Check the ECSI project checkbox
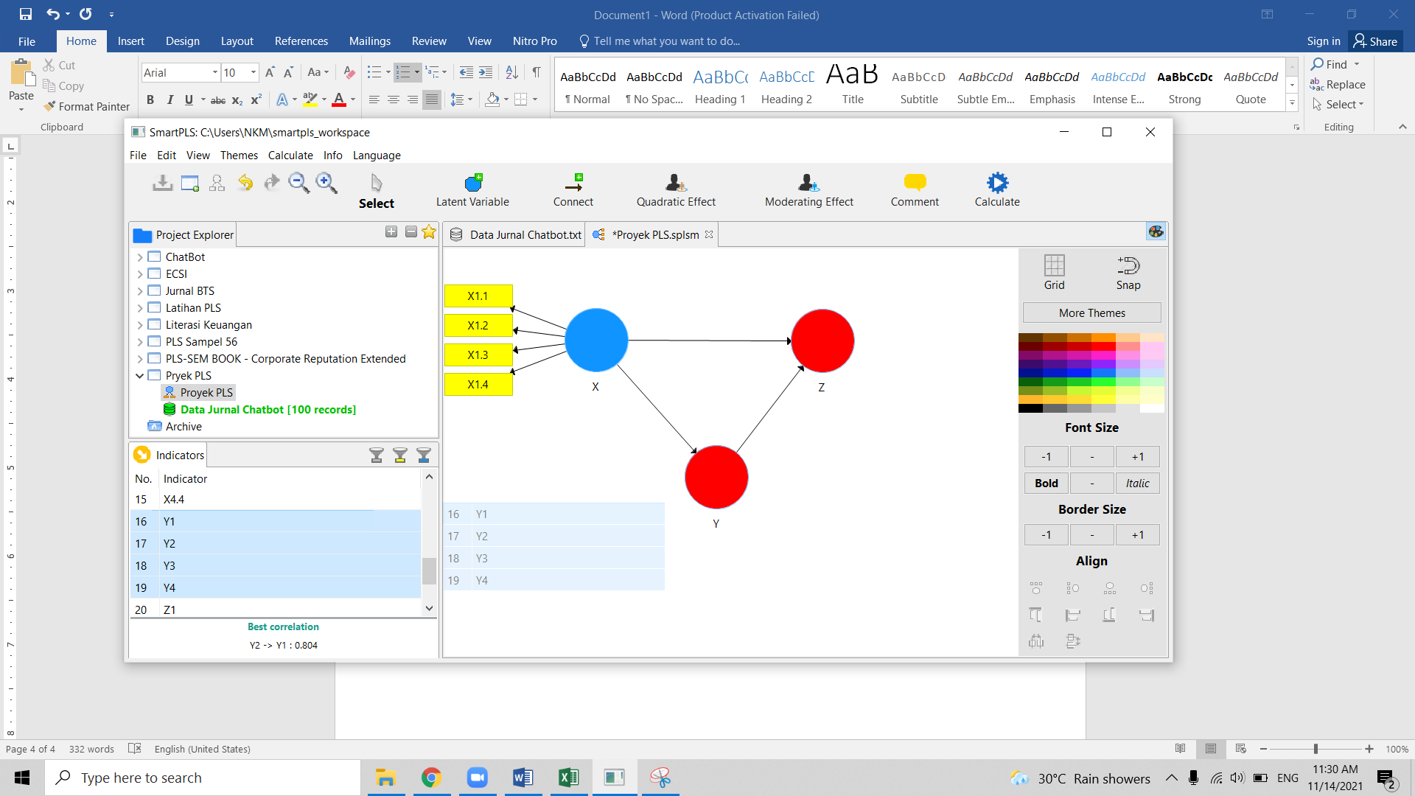The height and width of the screenshot is (796, 1415). tap(153, 273)
